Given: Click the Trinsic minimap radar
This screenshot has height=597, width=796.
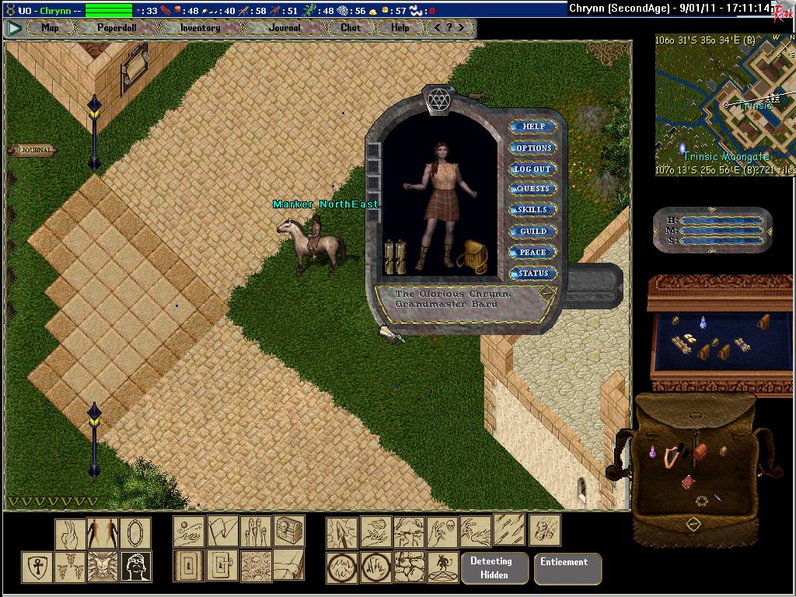Looking at the screenshot, I should (723, 105).
